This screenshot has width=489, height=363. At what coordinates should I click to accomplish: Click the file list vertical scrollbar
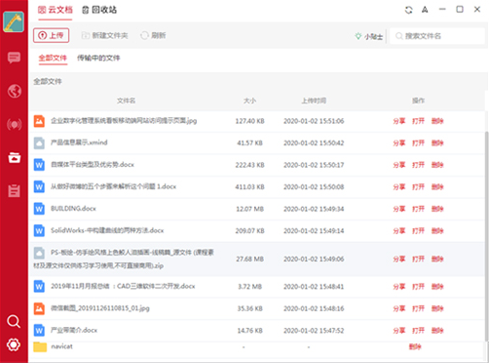(x=486, y=236)
